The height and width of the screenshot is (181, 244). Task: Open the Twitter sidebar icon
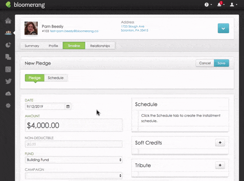click(x=8, y=81)
